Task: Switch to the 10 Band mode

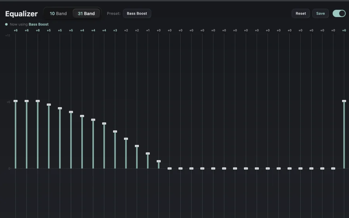Action: pyautogui.click(x=58, y=13)
